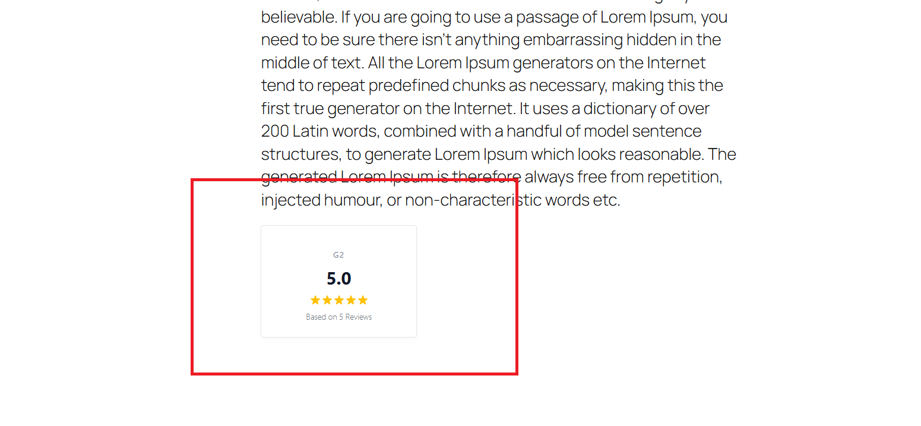Open the "Based on 5 Reviews" text
921x426 pixels.
tap(339, 317)
